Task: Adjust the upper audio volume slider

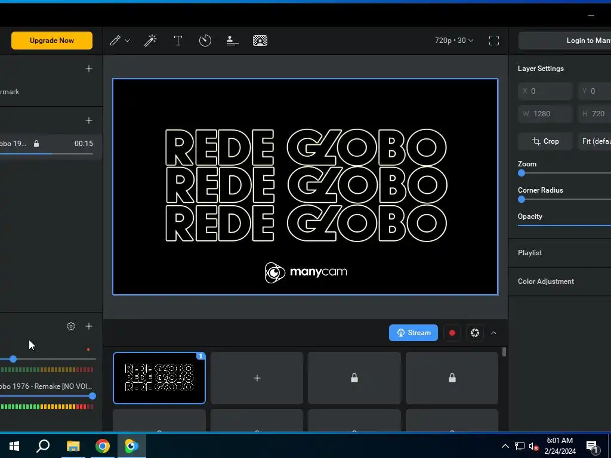Action: (x=13, y=358)
